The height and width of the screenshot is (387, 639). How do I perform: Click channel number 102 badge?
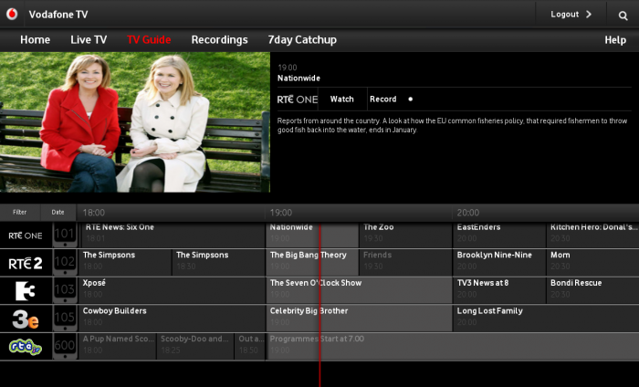pos(65,263)
